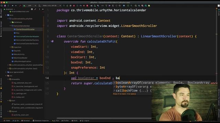Navigate back with the left arrow icon
This screenshot has height=123, width=220.
(x=13, y=6)
